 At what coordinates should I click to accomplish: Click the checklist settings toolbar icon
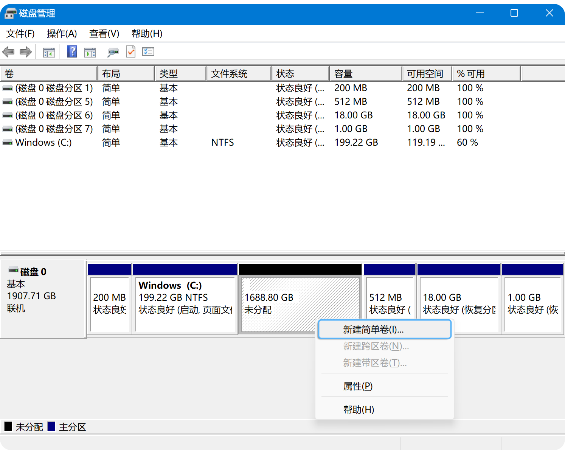pos(148,51)
